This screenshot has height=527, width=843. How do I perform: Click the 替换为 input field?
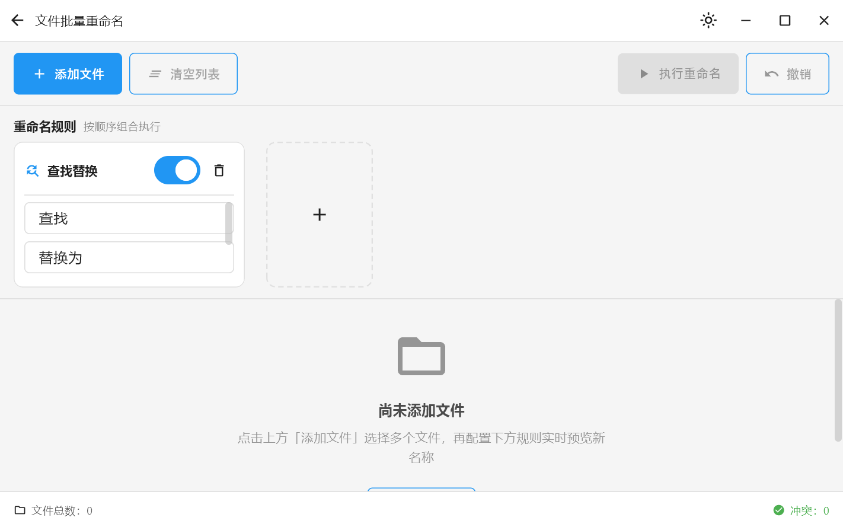point(129,257)
